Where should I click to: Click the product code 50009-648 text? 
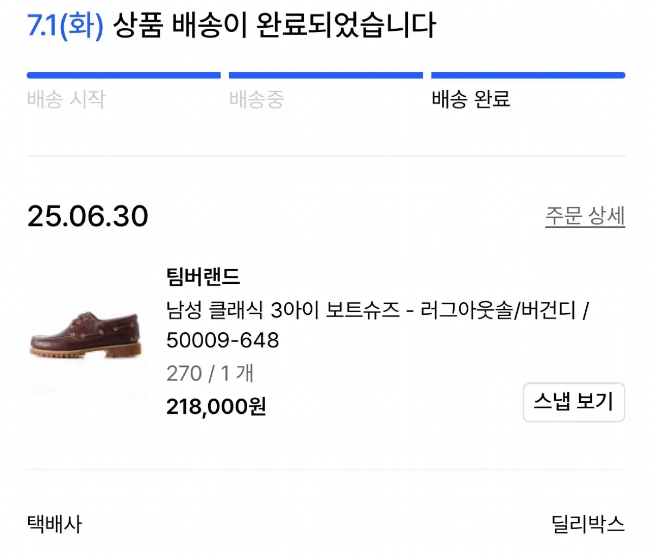click(222, 340)
